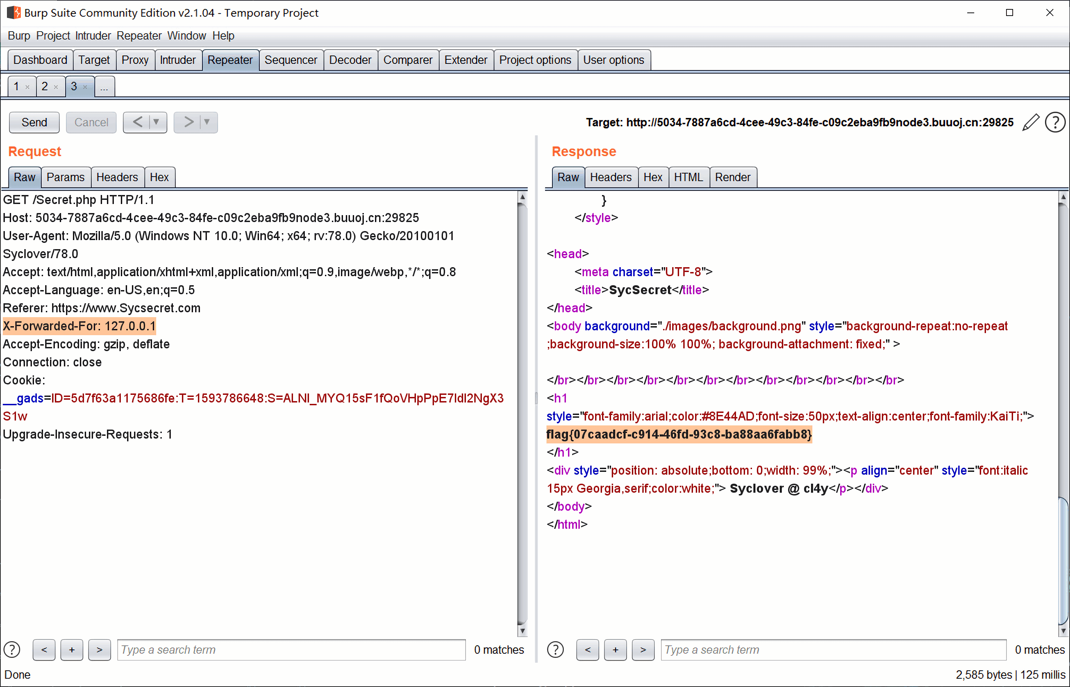Show the response Render view
Screen dimensions: 1070x687
click(x=733, y=178)
